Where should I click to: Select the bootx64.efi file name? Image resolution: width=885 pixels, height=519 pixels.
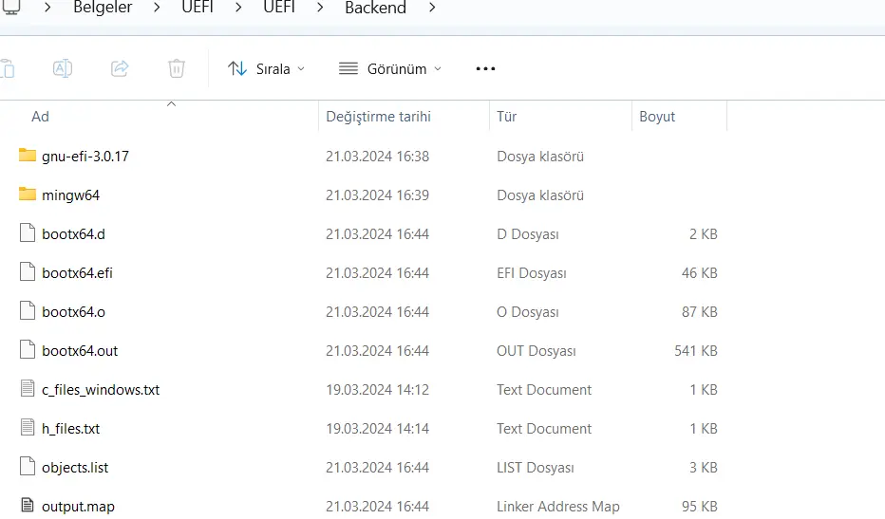(x=77, y=273)
